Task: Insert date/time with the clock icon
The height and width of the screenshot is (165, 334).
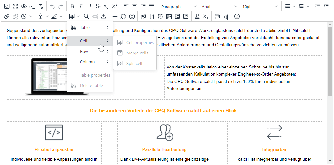Action: click(24, 16)
